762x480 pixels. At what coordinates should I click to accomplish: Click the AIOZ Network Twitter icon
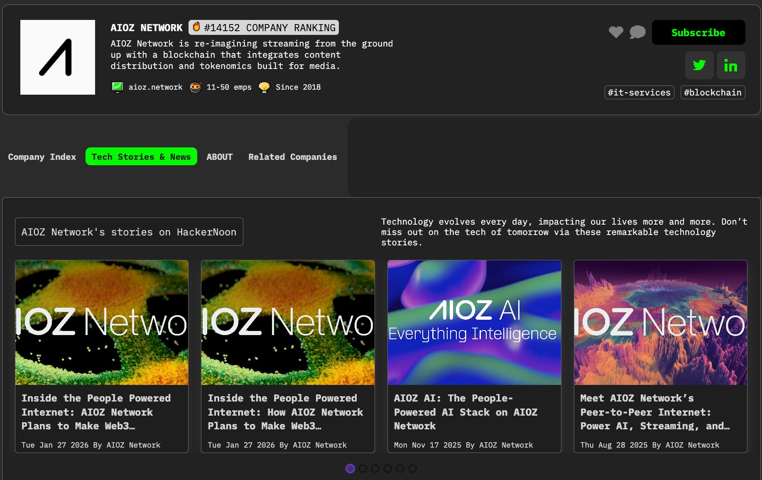pos(699,65)
